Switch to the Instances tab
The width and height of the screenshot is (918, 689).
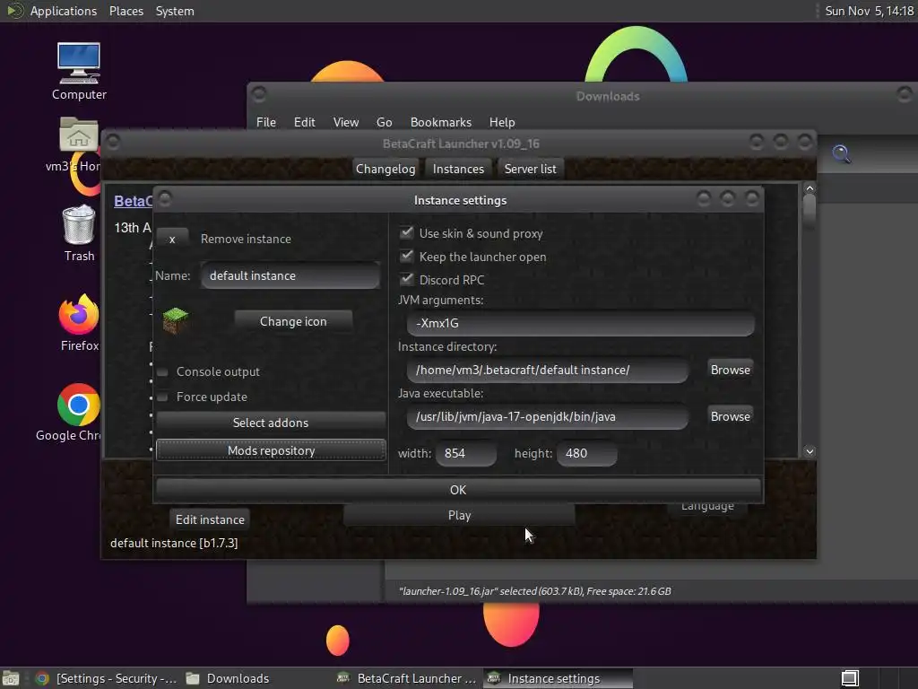pos(458,169)
